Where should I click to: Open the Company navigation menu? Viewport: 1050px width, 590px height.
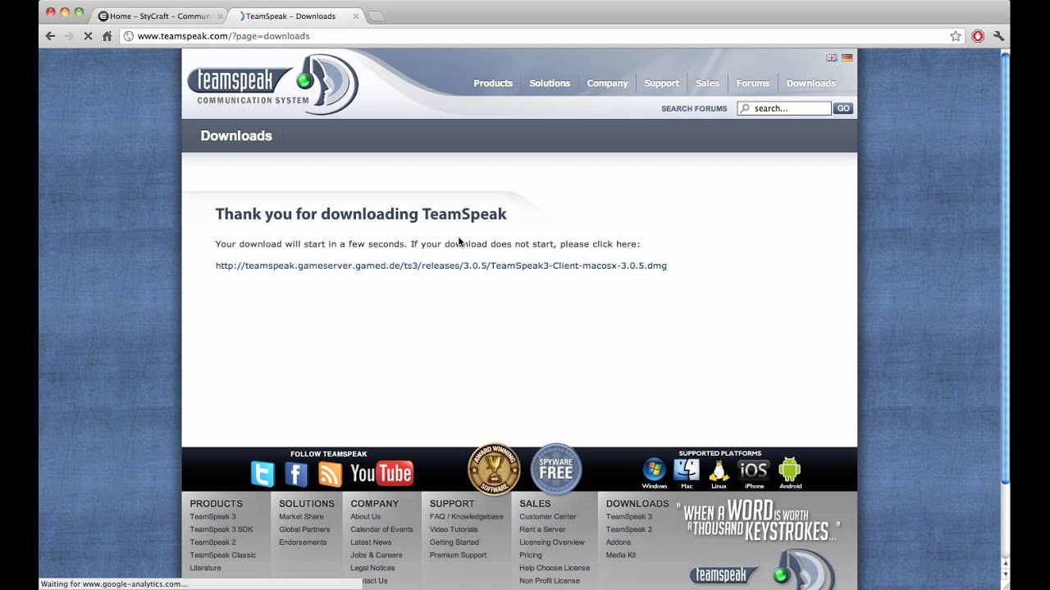click(607, 84)
